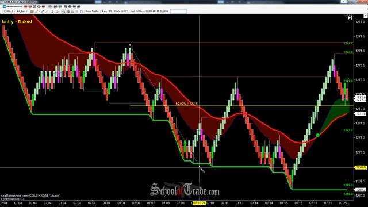Viewport: 368px width, 207px height.
Task: Click the 07:11 time axis label
Action: [x=225, y=203]
